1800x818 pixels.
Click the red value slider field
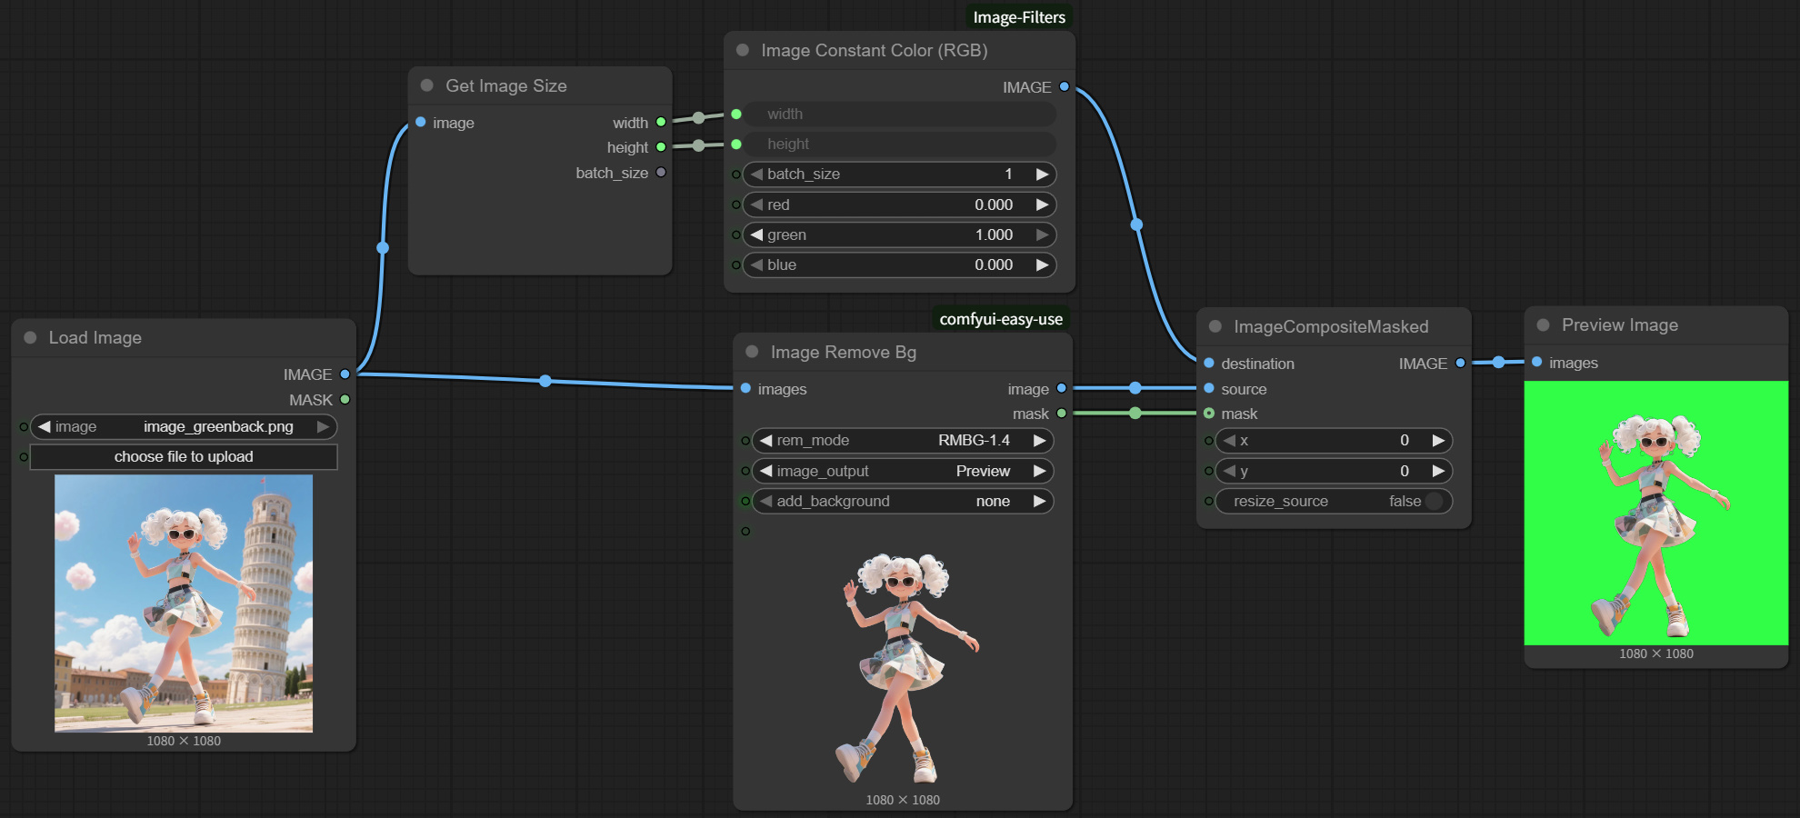(x=898, y=204)
